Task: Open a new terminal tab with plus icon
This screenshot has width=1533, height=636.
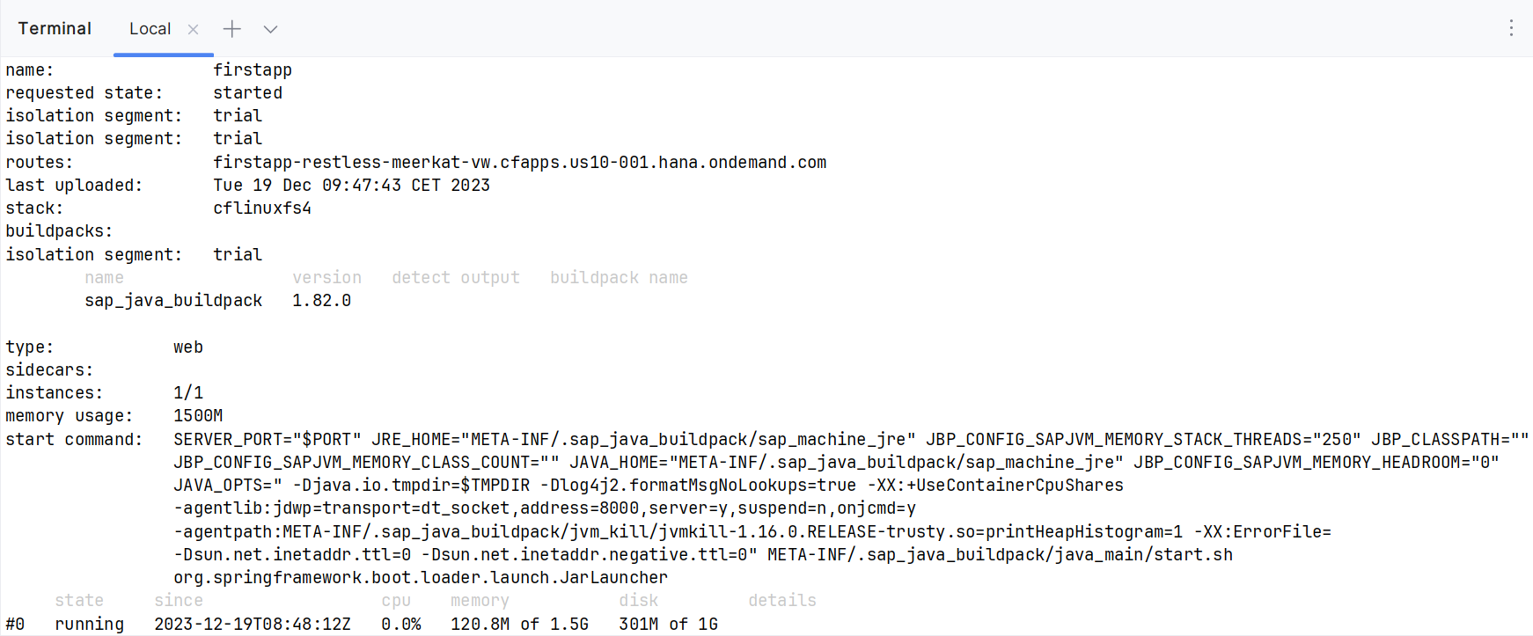Action: pyautogui.click(x=231, y=29)
